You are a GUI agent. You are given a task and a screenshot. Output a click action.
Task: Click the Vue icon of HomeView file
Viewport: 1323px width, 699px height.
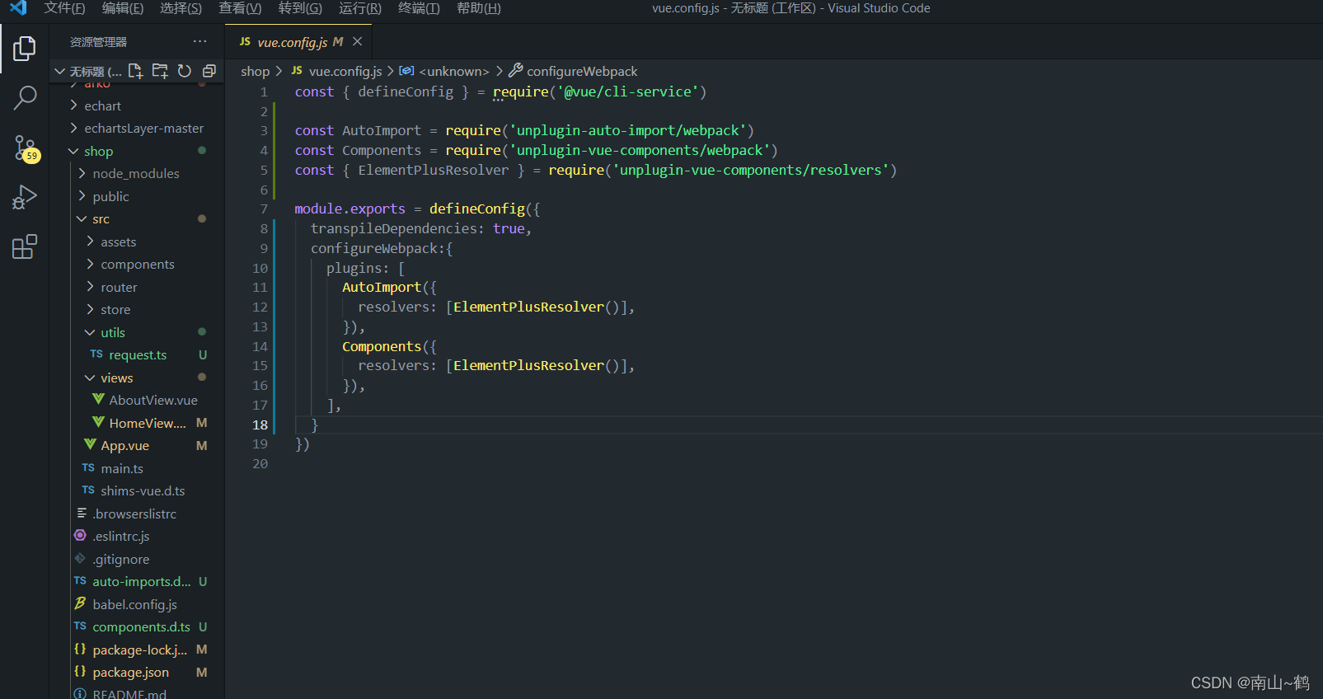tap(98, 423)
